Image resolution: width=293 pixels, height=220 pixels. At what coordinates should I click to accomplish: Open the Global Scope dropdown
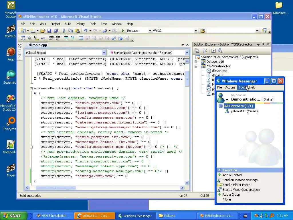(104, 53)
